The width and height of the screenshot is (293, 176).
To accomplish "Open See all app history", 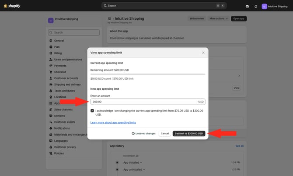I will click(x=239, y=146).
